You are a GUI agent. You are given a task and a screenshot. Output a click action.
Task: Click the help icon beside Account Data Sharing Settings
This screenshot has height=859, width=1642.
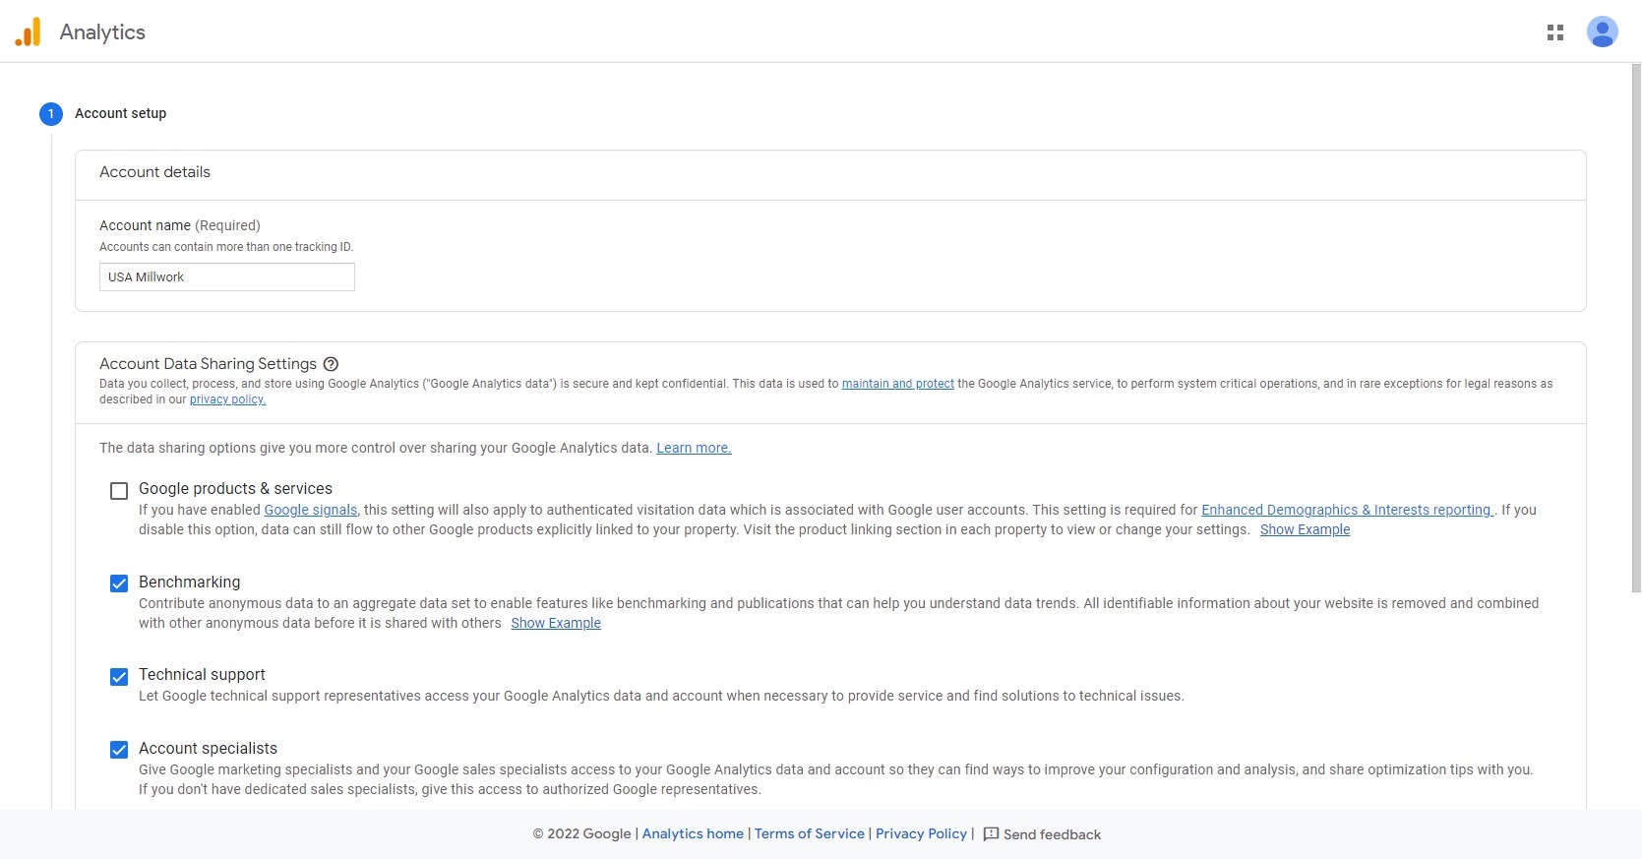[x=332, y=364]
